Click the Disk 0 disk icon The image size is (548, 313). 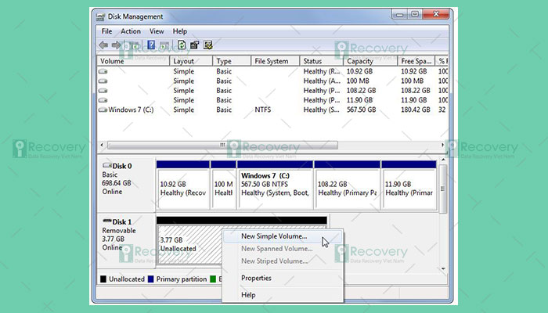click(107, 165)
